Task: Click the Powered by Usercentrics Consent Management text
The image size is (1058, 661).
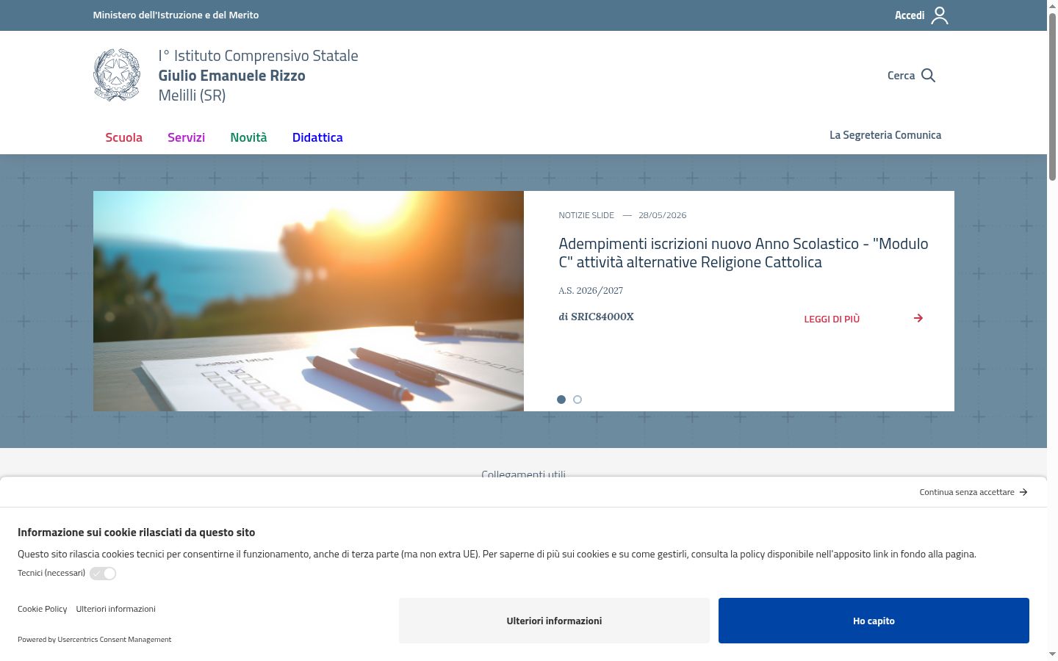Action: pos(94,640)
